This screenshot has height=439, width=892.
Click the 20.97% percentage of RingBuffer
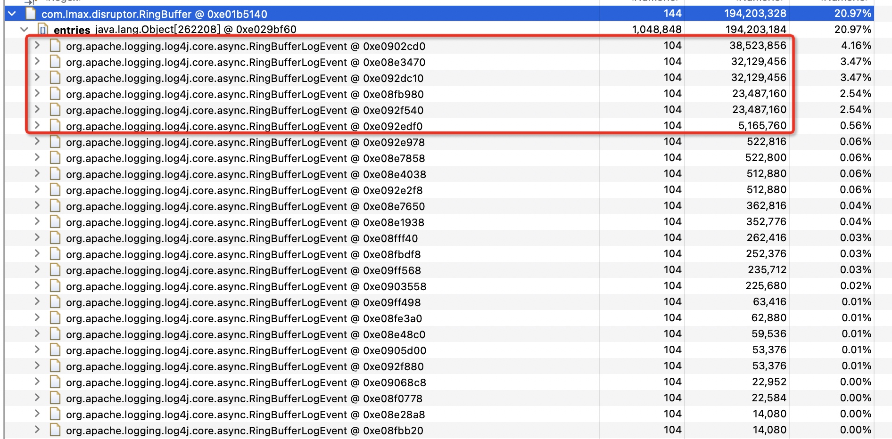tap(852, 14)
